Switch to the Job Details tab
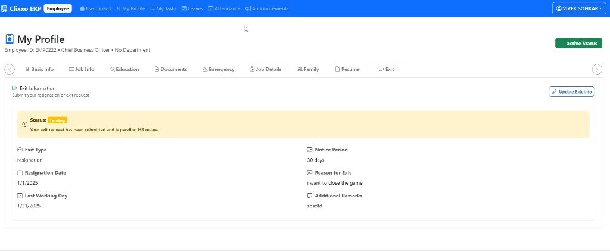Screen dimensions: 610x251 click(265, 69)
